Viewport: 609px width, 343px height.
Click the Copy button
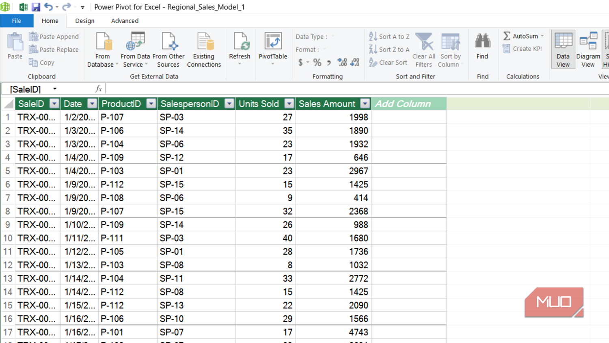click(41, 63)
